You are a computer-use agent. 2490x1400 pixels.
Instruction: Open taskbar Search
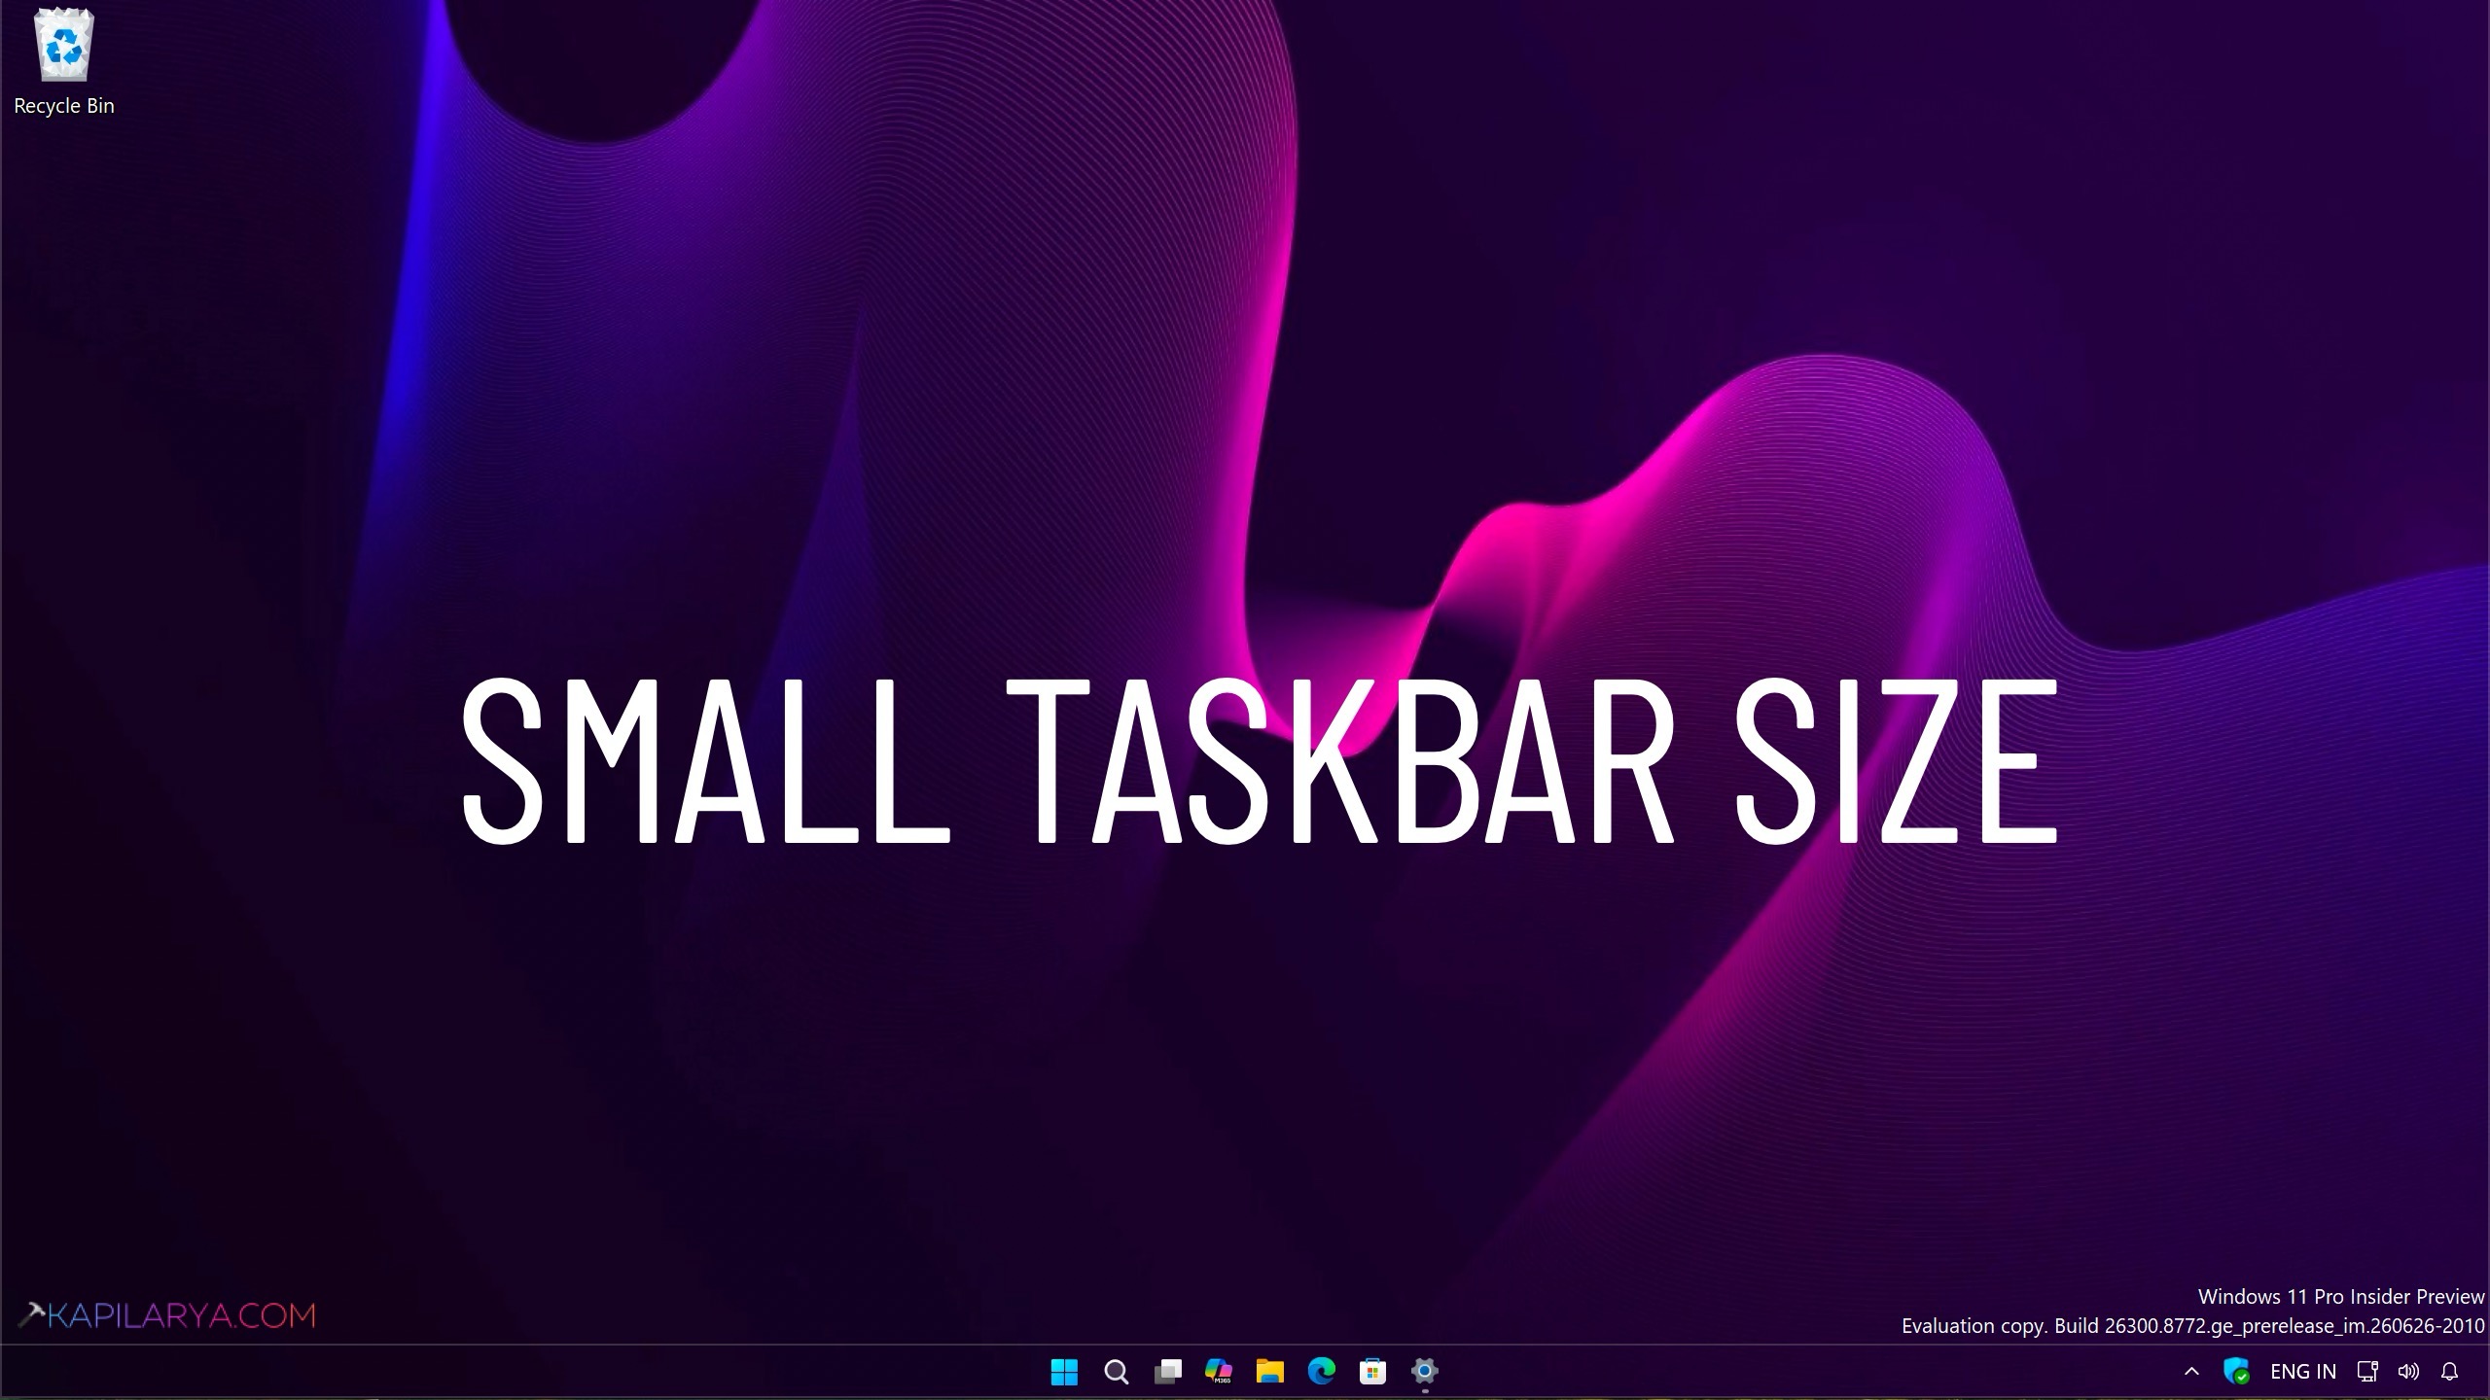pyautogui.click(x=1116, y=1372)
